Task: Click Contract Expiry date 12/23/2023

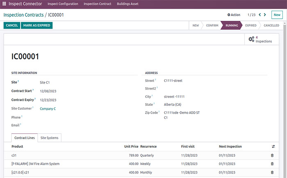Action: pos(48,100)
